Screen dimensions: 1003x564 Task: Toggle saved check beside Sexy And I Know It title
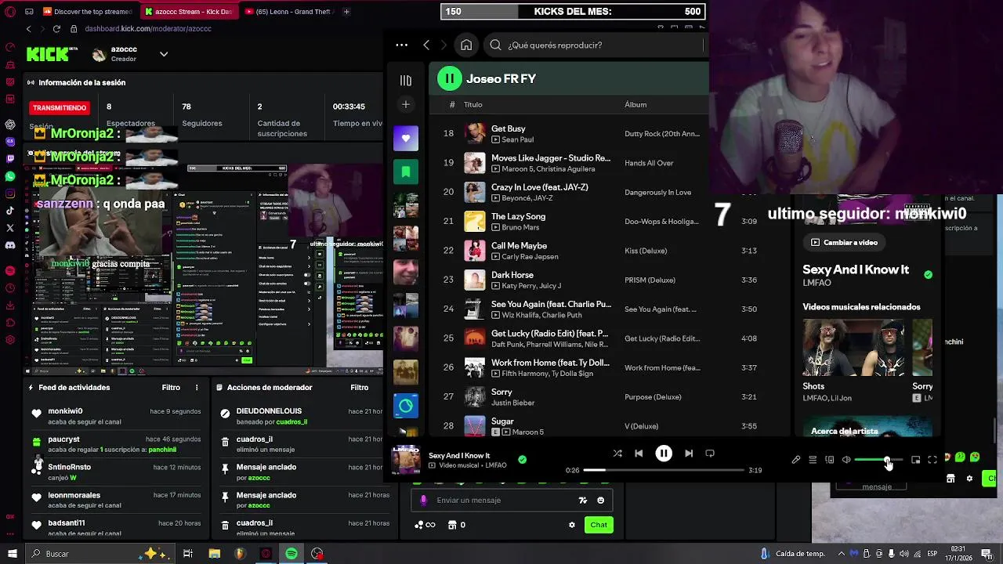[929, 275]
